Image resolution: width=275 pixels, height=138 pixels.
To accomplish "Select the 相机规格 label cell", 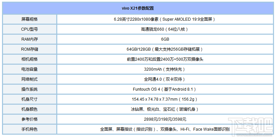I will pos(29,59).
